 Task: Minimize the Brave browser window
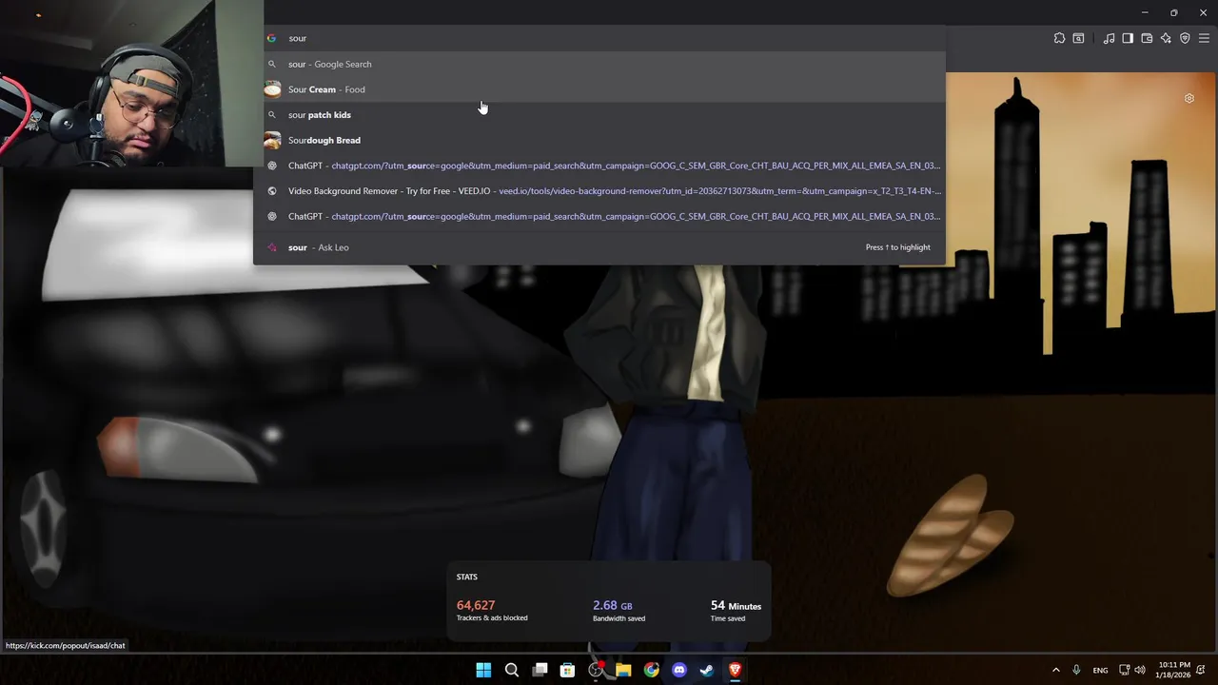pos(1145,12)
